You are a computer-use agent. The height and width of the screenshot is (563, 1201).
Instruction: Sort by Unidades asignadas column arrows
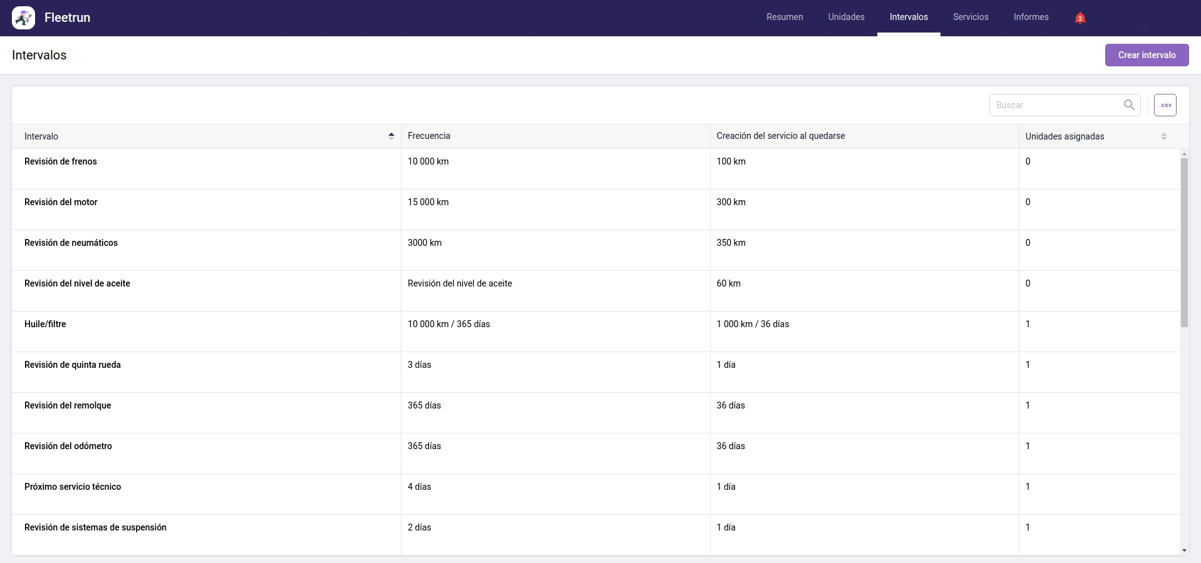pos(1163,136)
